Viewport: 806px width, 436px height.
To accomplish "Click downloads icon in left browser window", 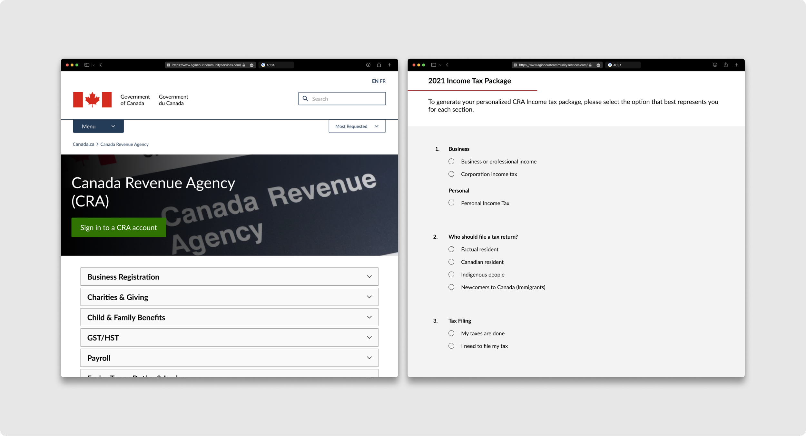I will coord(368,65).
